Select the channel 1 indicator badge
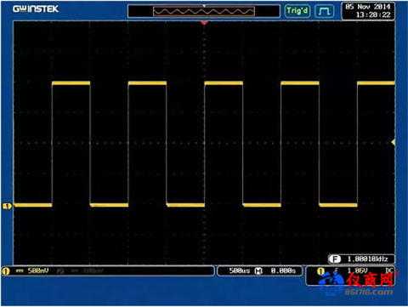The width and height of the screenshot is (408, 307). click(6, 271)
